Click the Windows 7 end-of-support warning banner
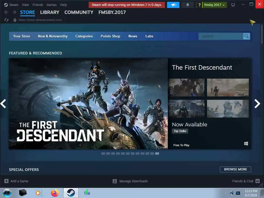The width and height of the screenshot is (264, 198). click(x=127, y=5)
